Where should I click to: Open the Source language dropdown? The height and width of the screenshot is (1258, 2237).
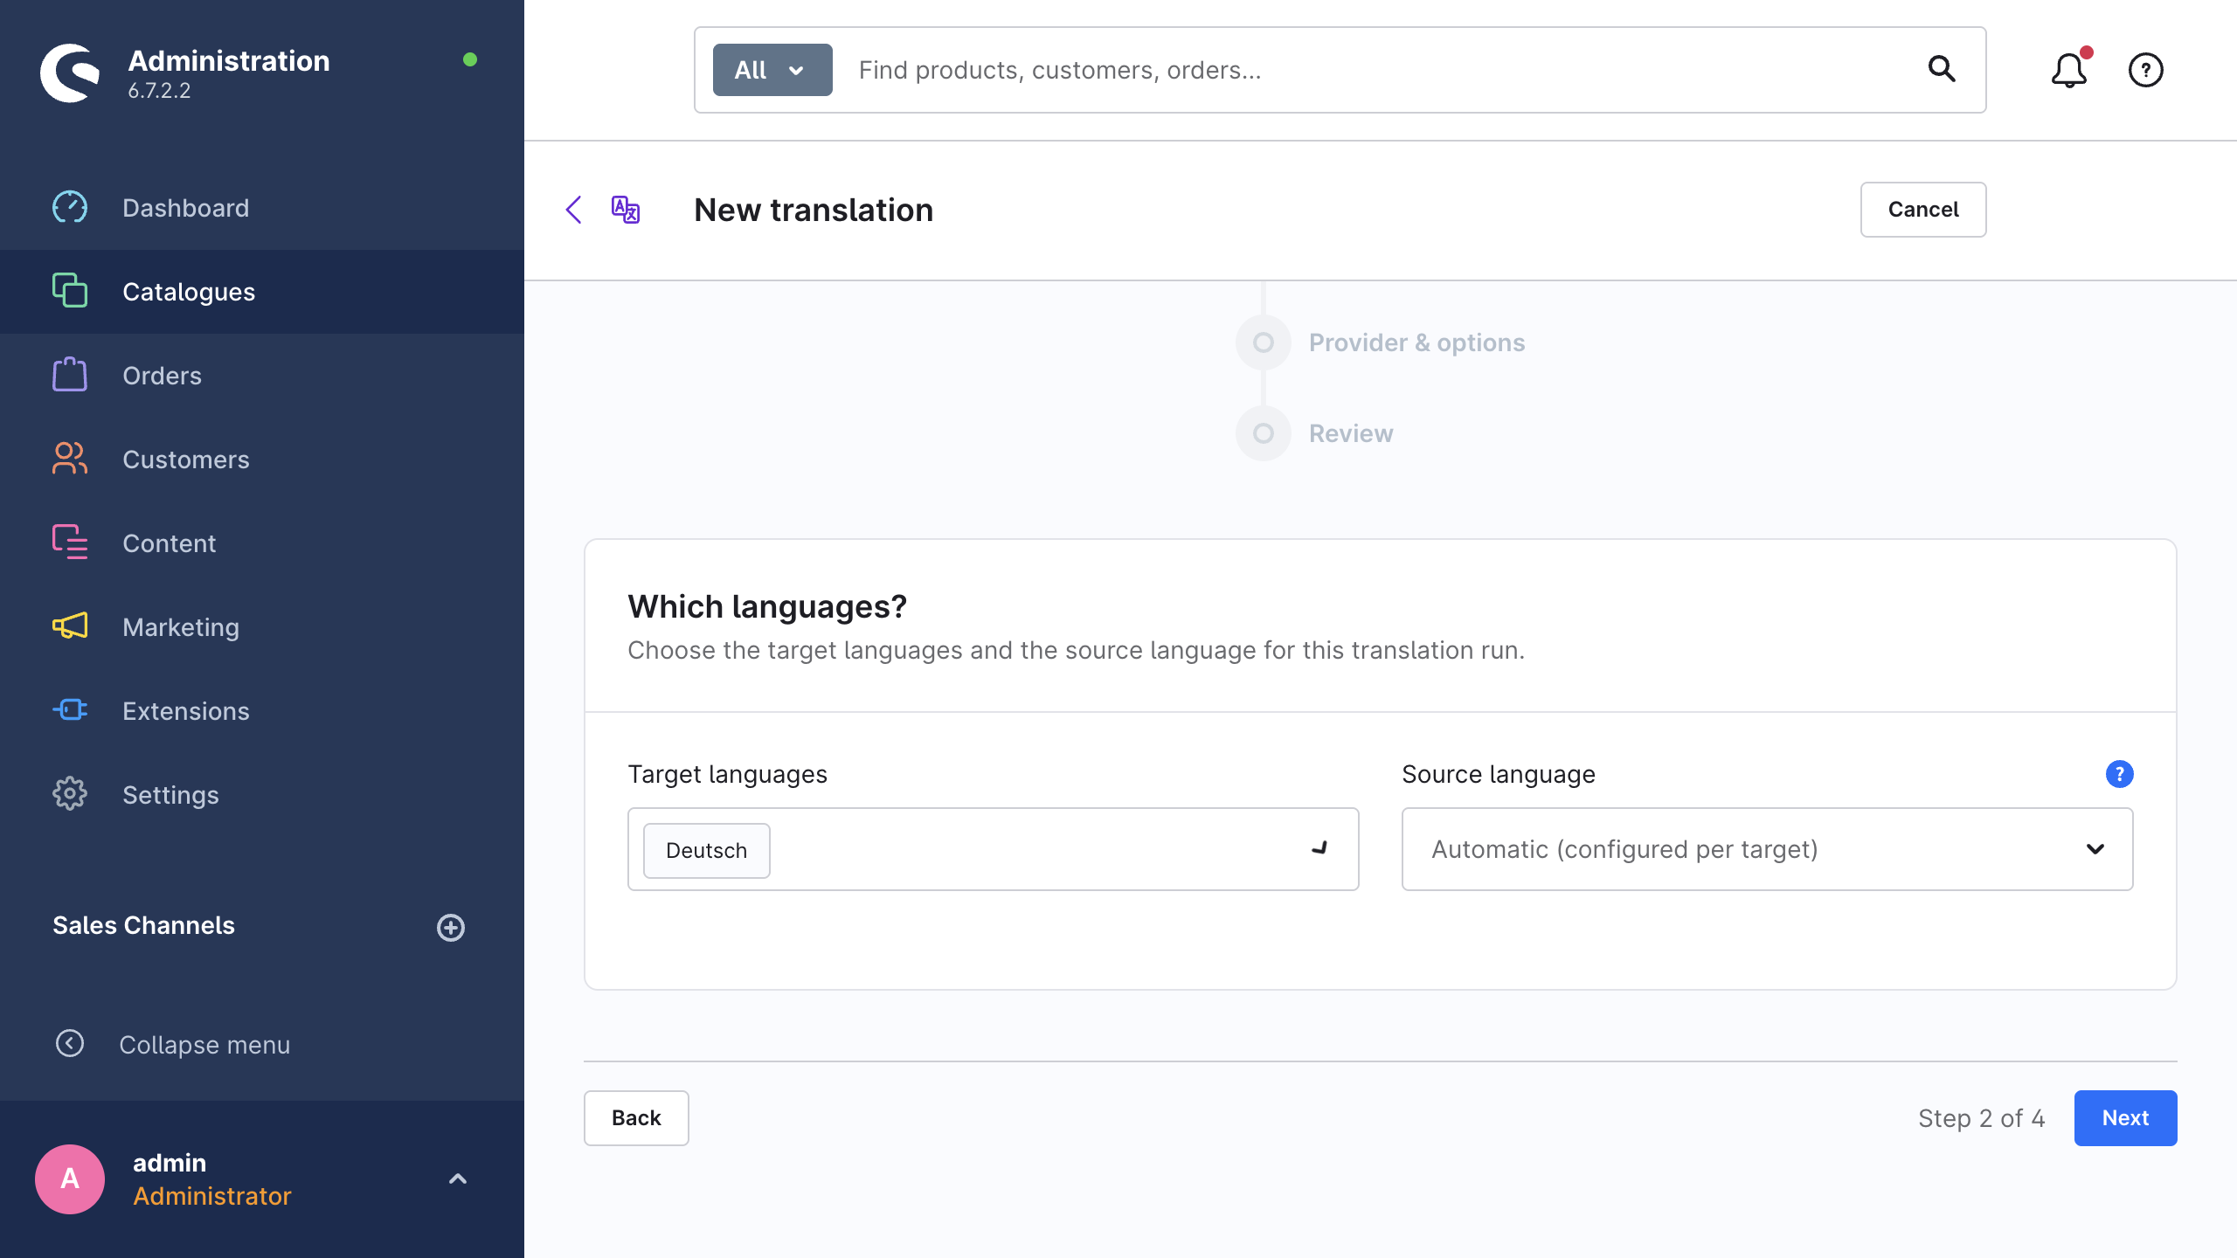[1767, 849]
